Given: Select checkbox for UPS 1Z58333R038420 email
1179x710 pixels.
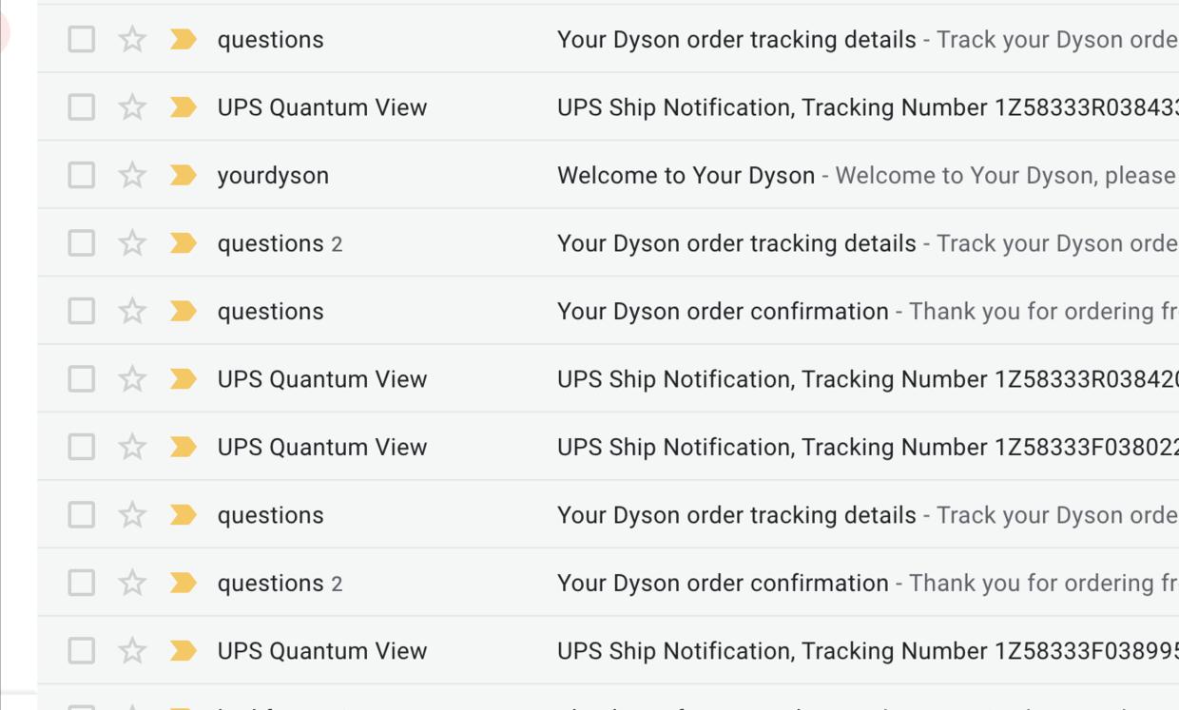Looking at the screenshot, I should (x=82, y=379).
